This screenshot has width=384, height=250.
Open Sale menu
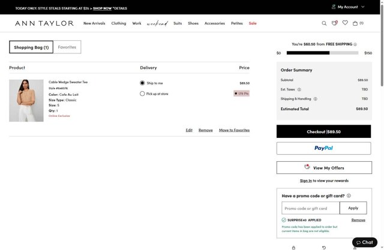tap(253, 23)
